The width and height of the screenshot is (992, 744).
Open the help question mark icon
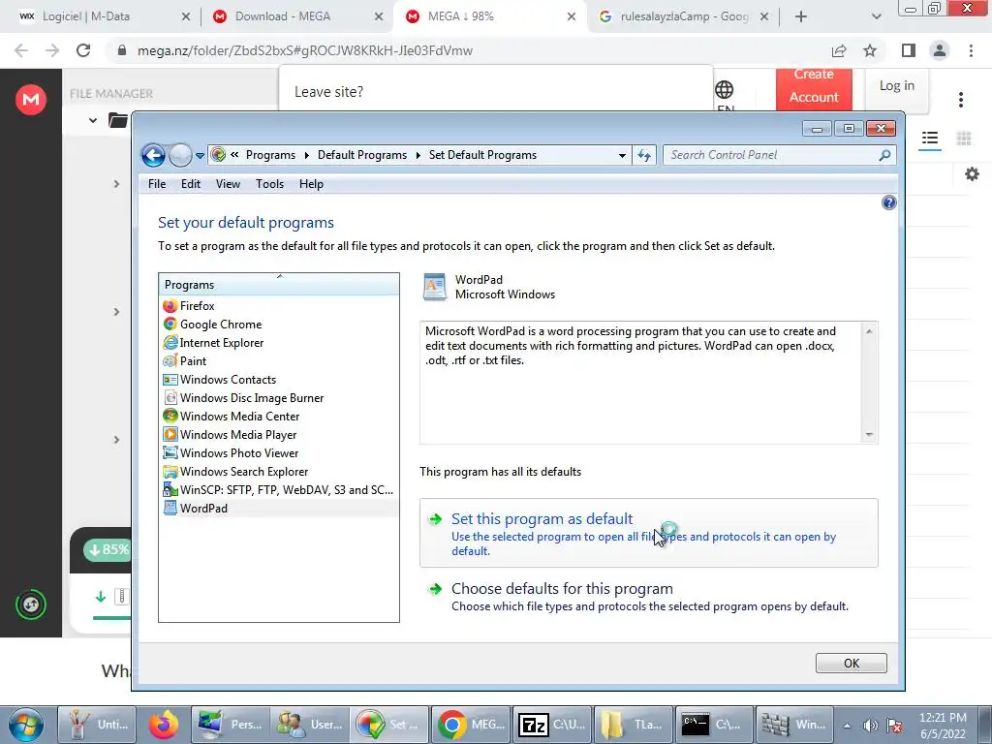tap(889, 202)
